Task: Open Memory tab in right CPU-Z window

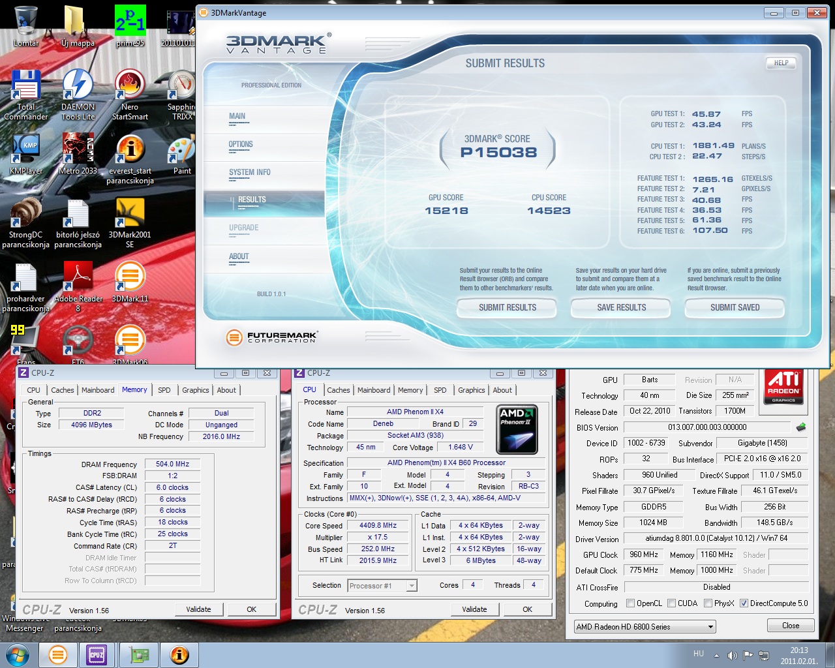Action: pos(410,390)
